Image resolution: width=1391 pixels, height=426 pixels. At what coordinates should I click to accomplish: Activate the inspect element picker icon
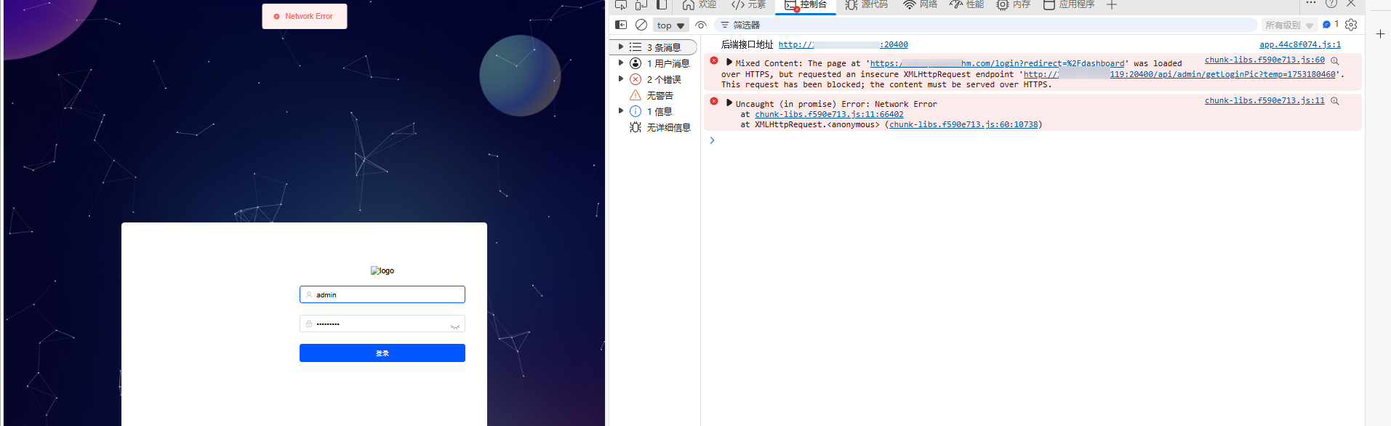click(621, 4)
